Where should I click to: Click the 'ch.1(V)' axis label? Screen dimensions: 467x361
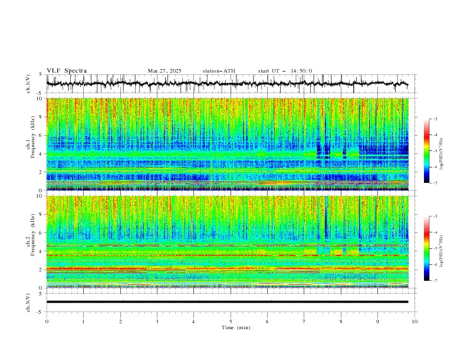tap(28, 84)
